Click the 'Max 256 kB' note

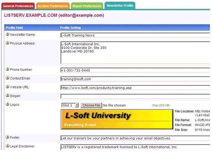coord(161,105)
